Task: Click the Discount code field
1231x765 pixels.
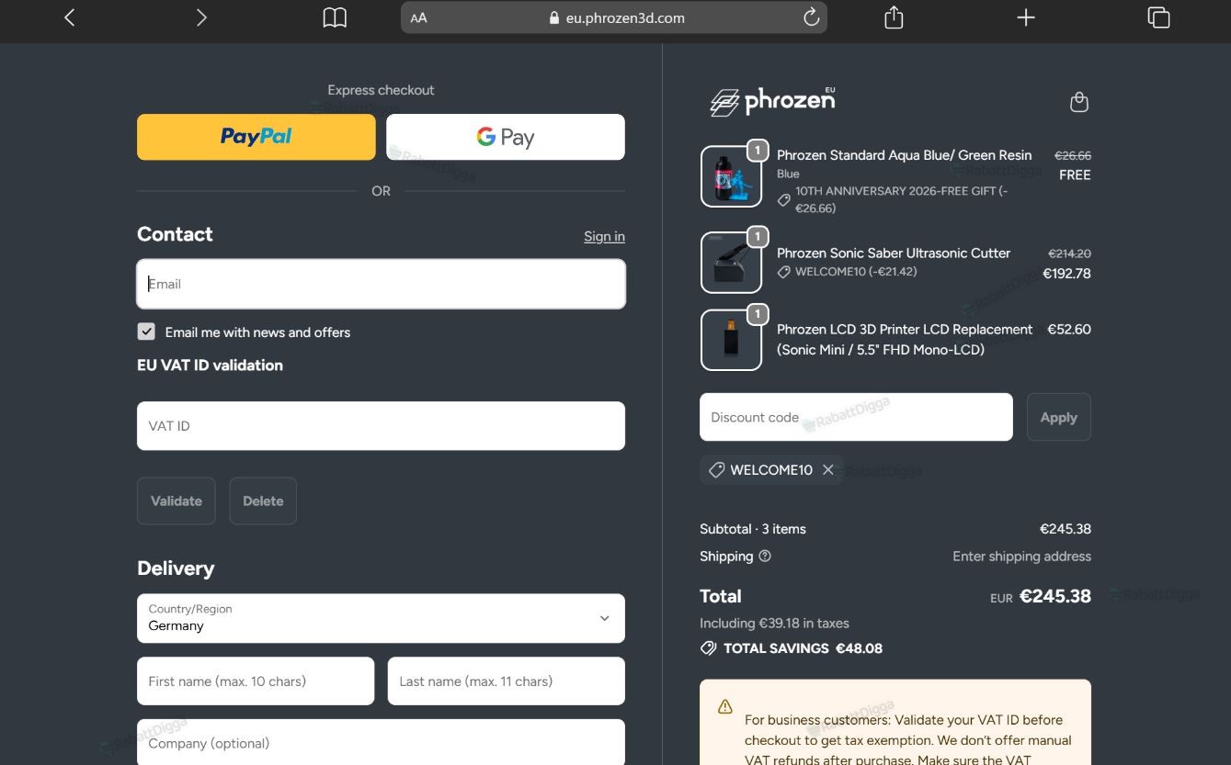Action: pos(856,417)
